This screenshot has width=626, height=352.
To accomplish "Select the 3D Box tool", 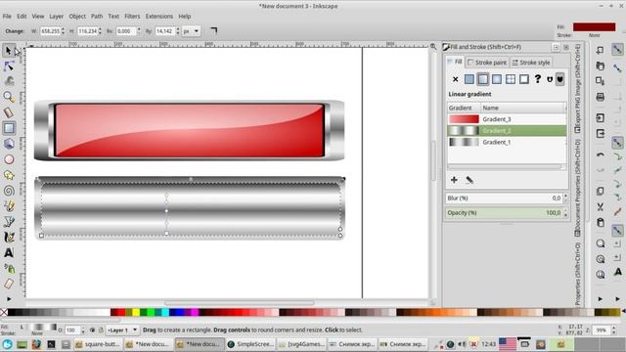I will click(x=9, y=144).
